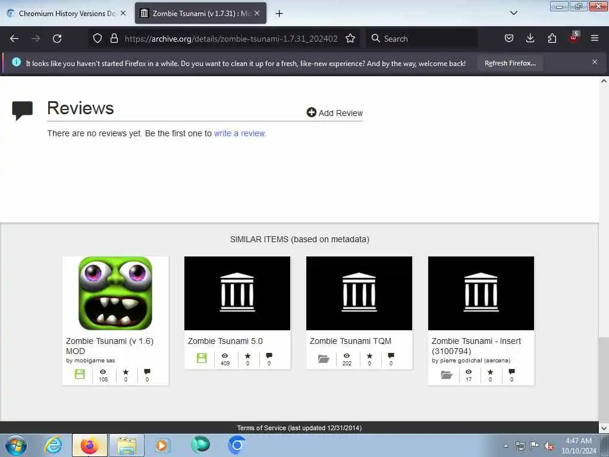Screen dimensions: 609x457
Task: Click the favorites star on Zombie Tsunami (v 1.6) MOD
Action: click(x=126, y=372)
